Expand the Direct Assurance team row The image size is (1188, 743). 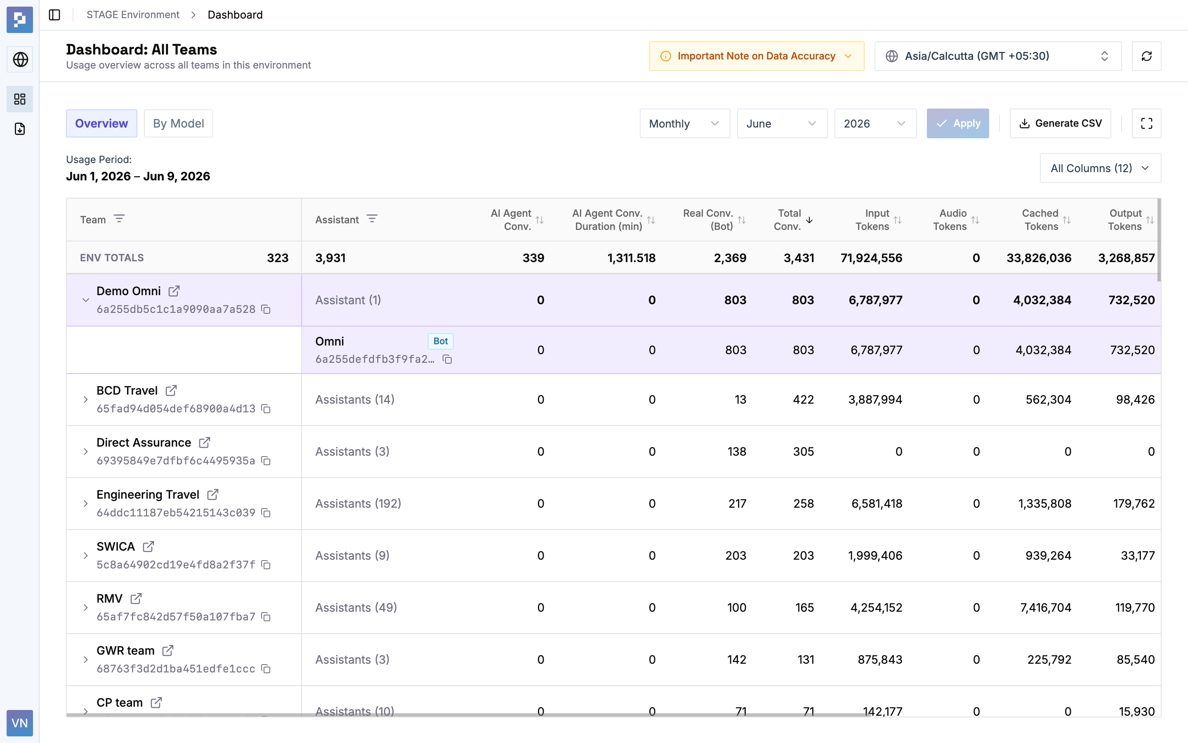[x=86, y=452]
